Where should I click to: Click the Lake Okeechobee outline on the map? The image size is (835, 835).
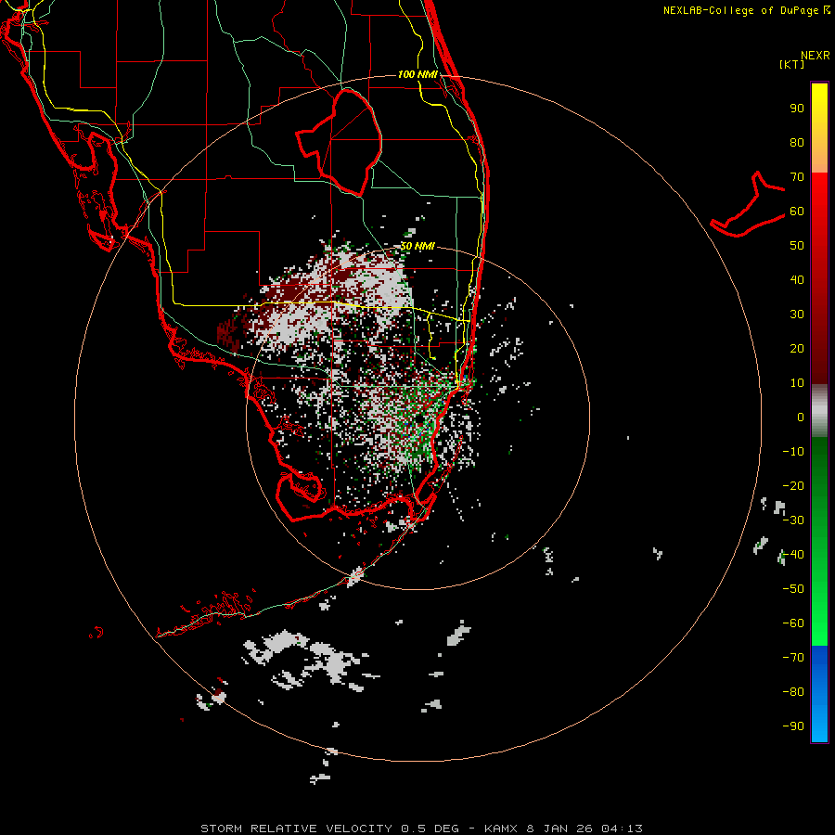[340, 142]
